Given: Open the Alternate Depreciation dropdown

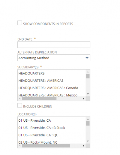Looking at the screenshot, I should coord(54,58).
